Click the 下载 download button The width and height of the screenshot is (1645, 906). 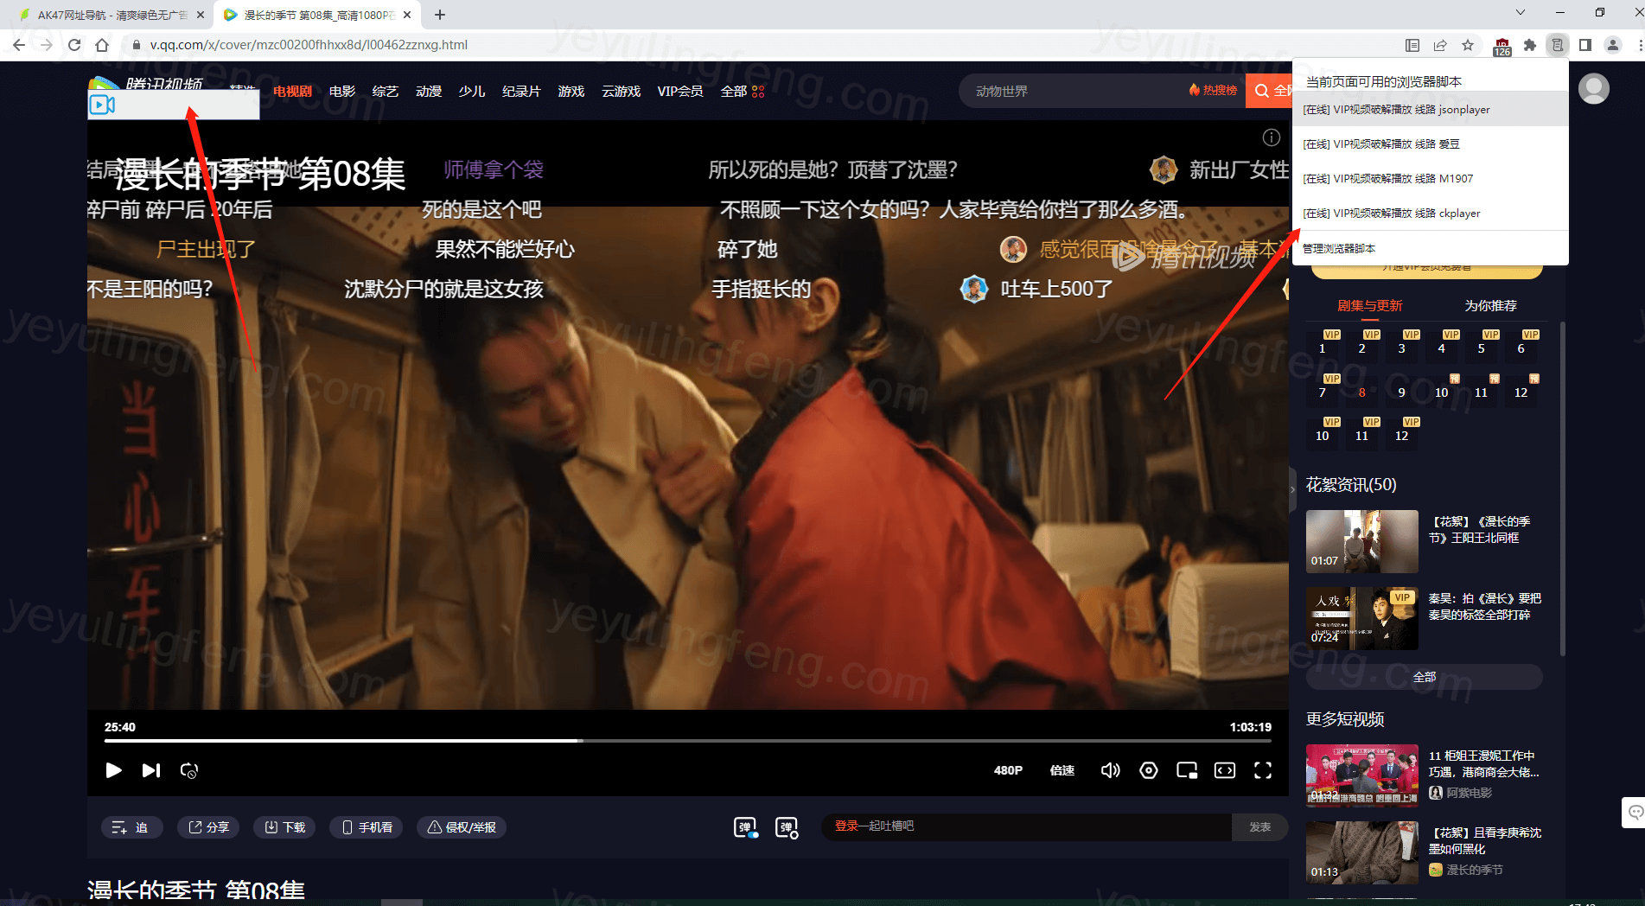284,827
